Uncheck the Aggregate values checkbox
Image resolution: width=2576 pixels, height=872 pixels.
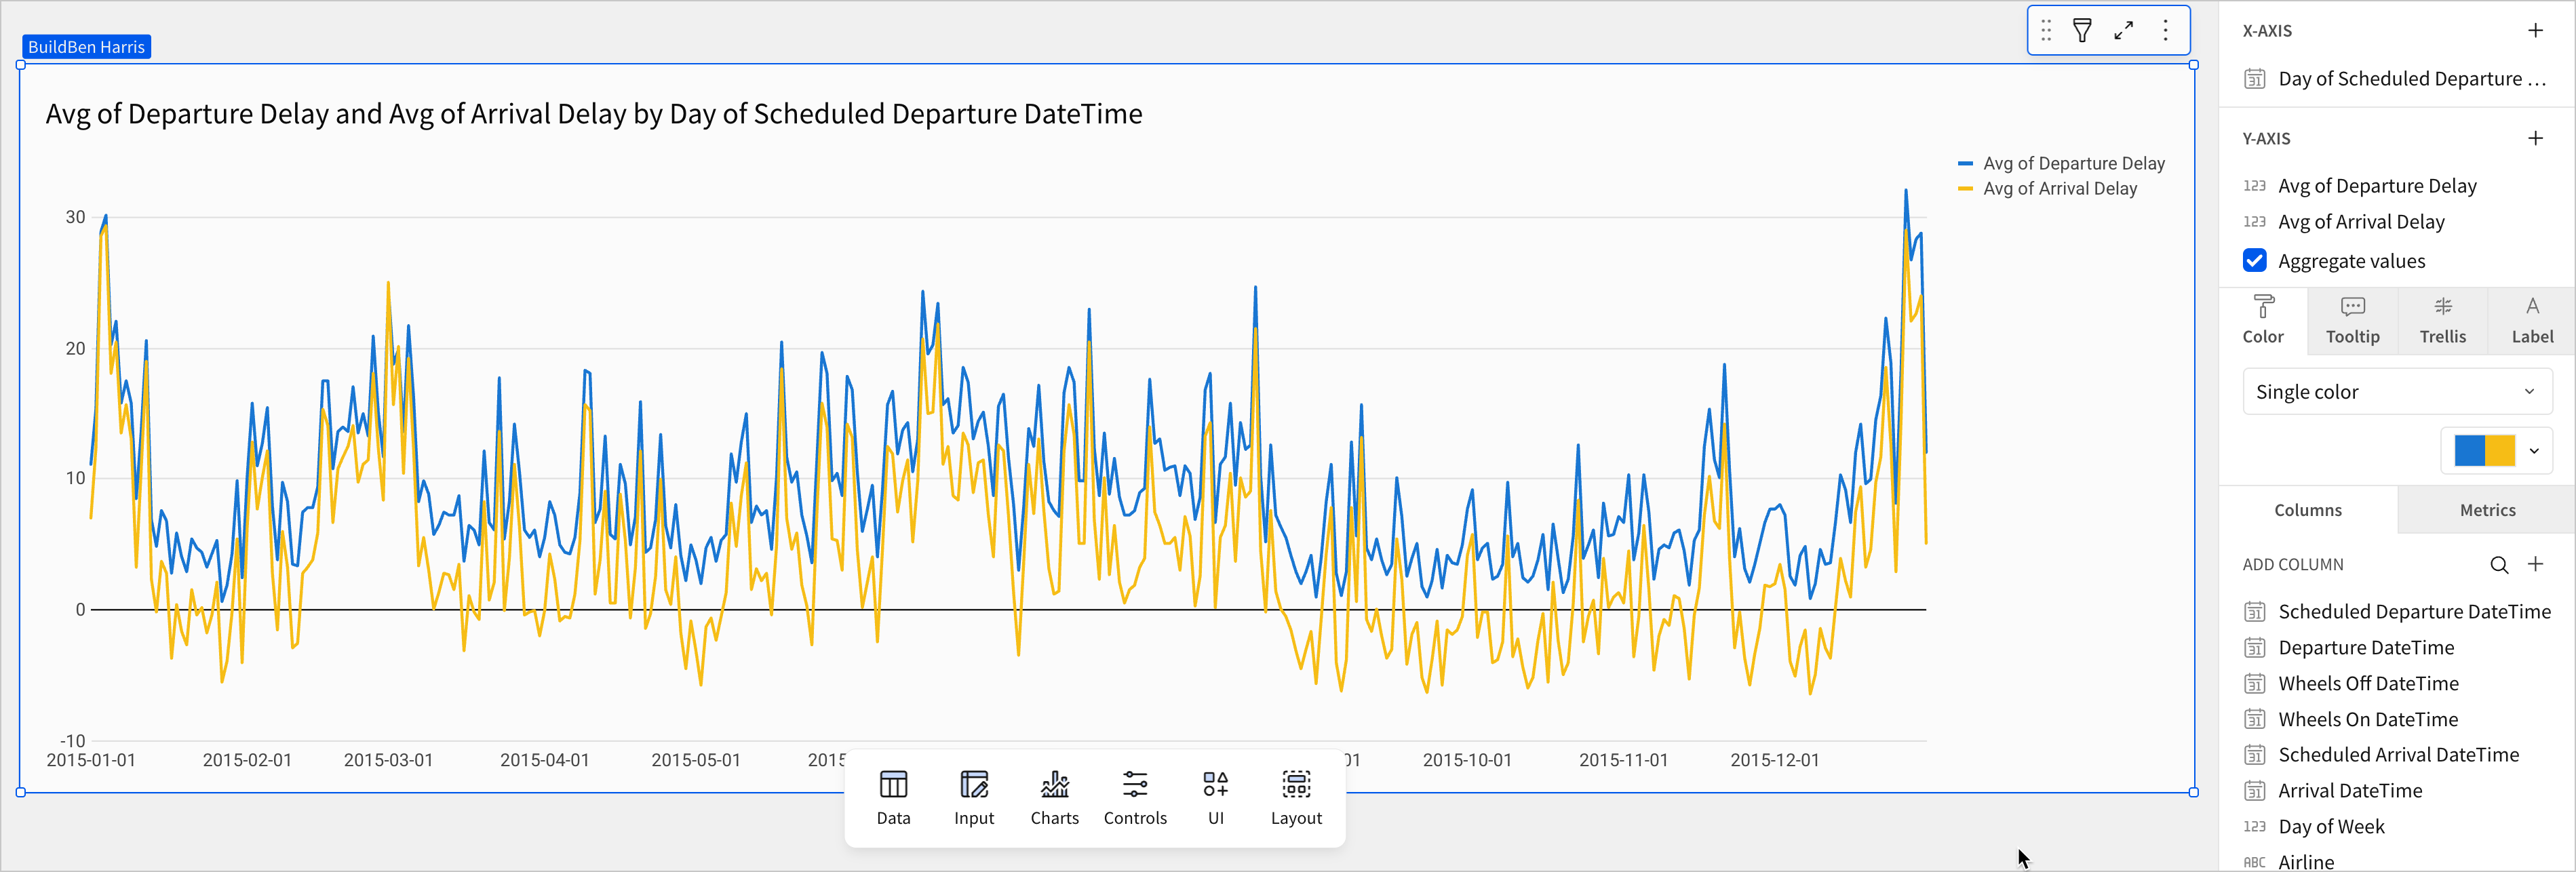click(x=2254, y=261)
